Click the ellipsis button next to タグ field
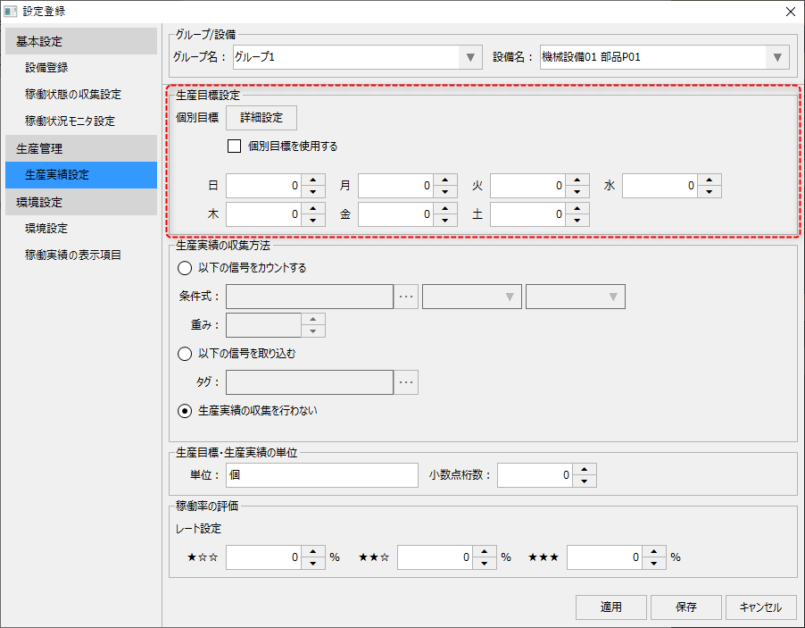Screen dimensions: 805x628 pyautogui.click(x=406, y=382)
